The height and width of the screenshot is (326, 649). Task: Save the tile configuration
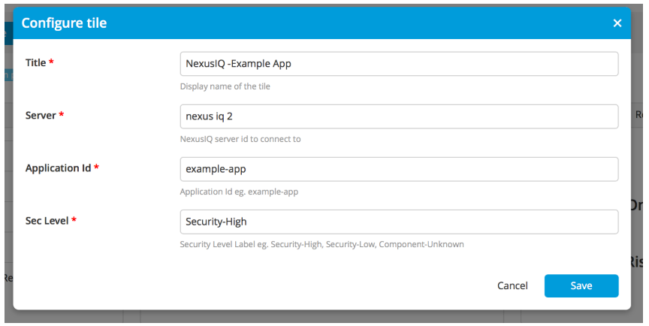click(x=581, y=285)
